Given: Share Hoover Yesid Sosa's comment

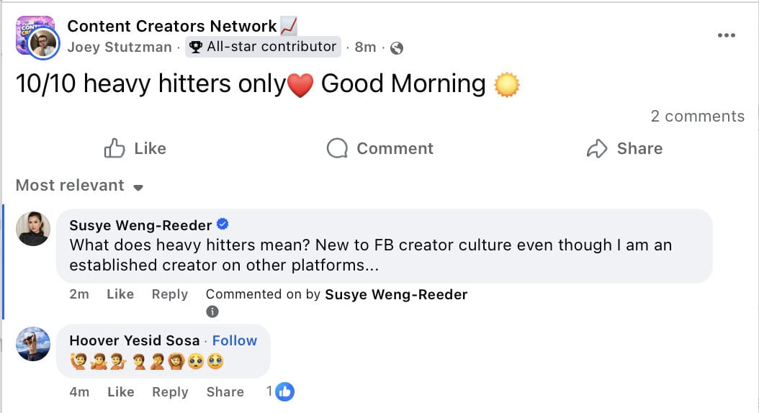Looking at the screenshot, I should 225,391.
